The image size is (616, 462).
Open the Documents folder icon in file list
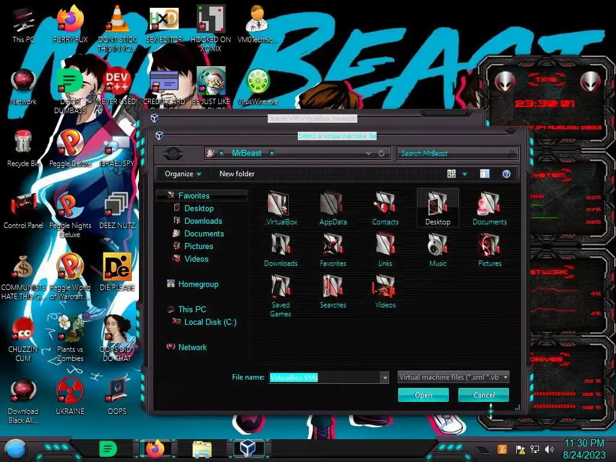pos(490,208)
